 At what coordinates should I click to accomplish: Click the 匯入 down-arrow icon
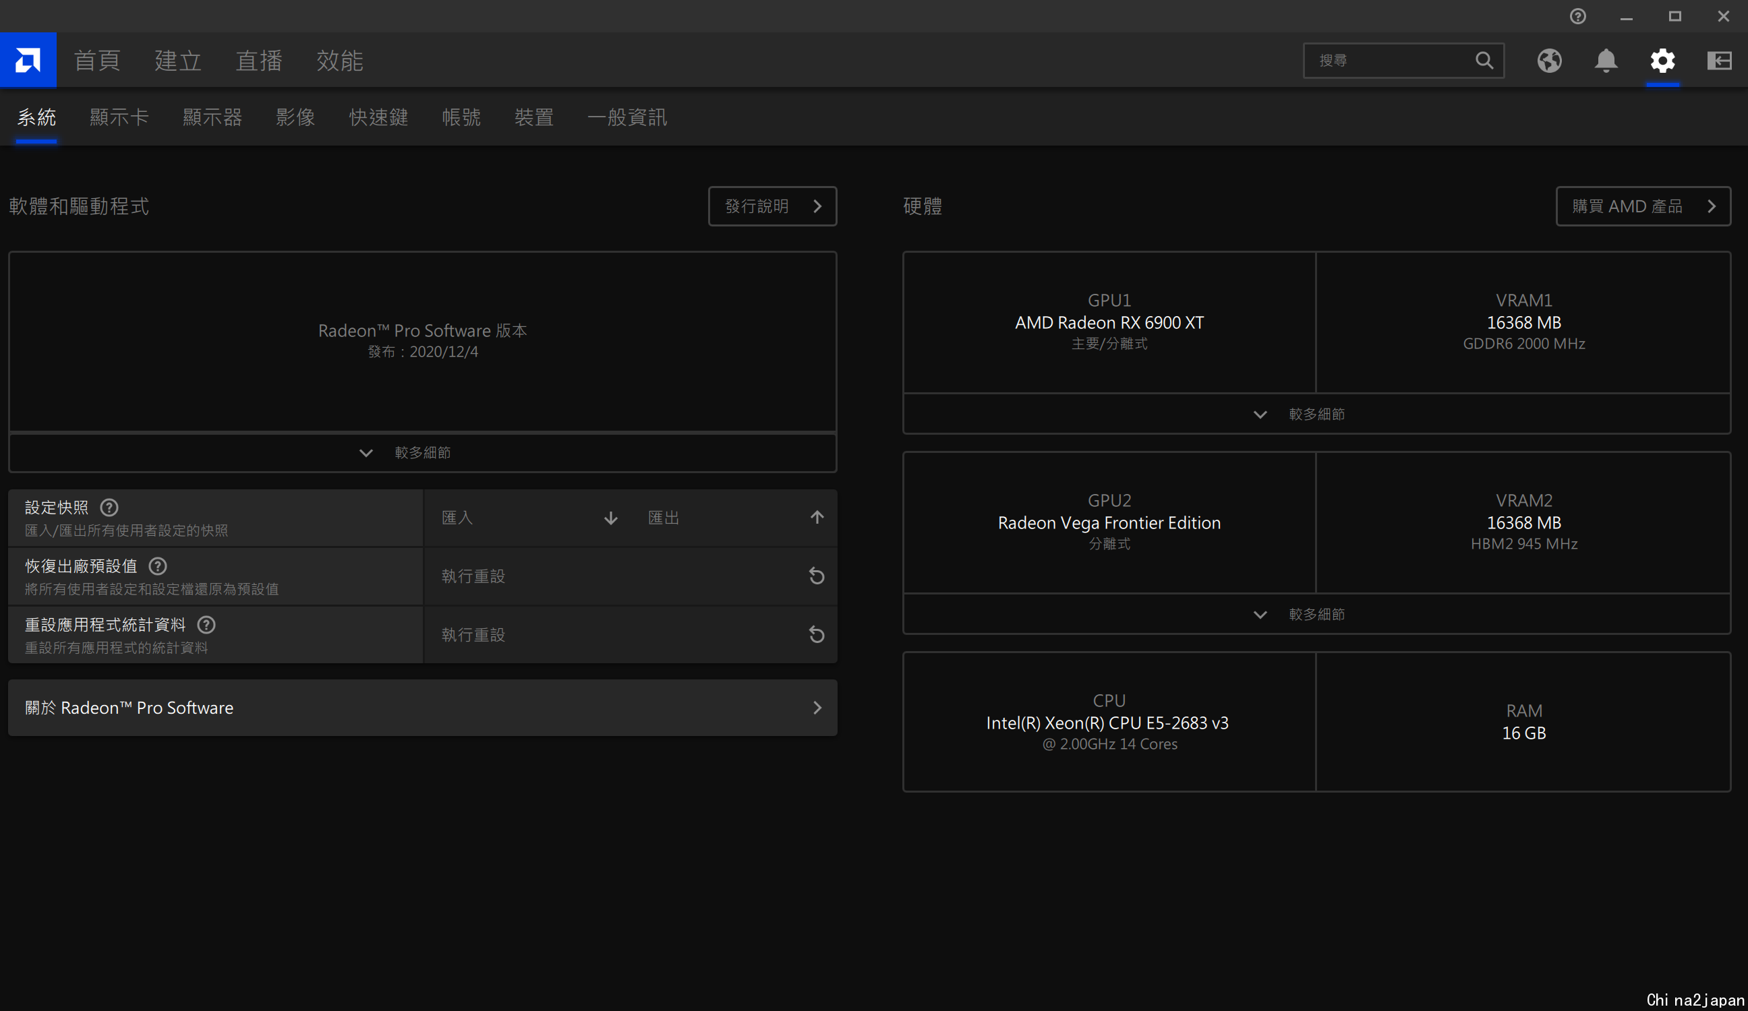tap(610, 518)
